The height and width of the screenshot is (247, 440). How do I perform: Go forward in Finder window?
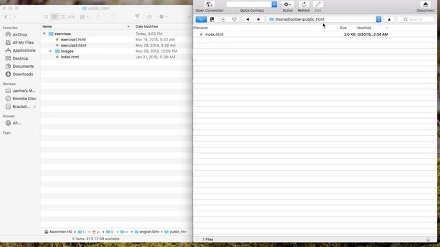[x=14, y=16]
